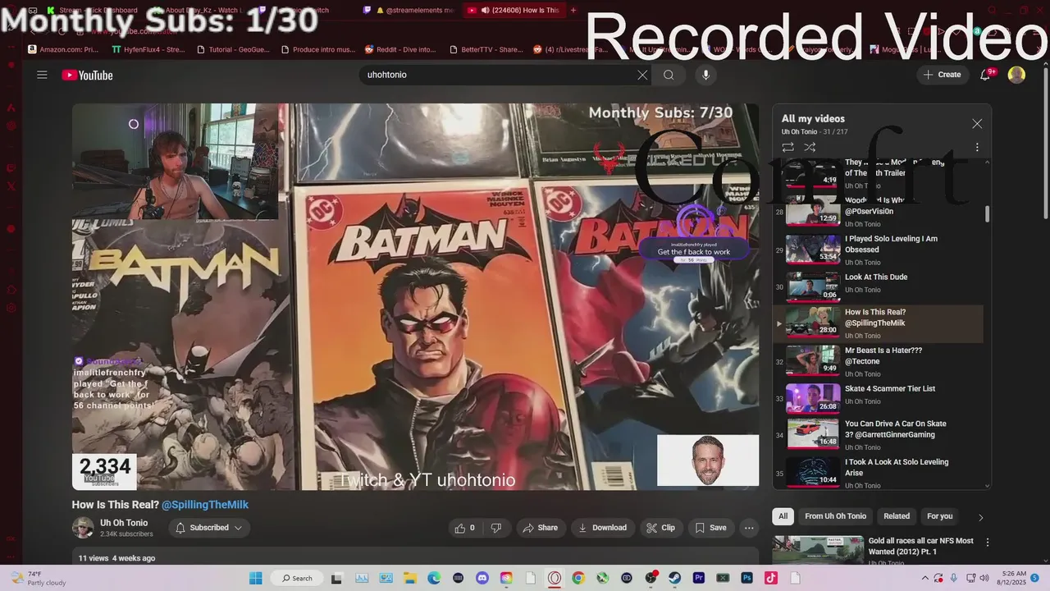The image size is (1050, 591).
Task: Toggle loop playlist
Action: point(787,147)
